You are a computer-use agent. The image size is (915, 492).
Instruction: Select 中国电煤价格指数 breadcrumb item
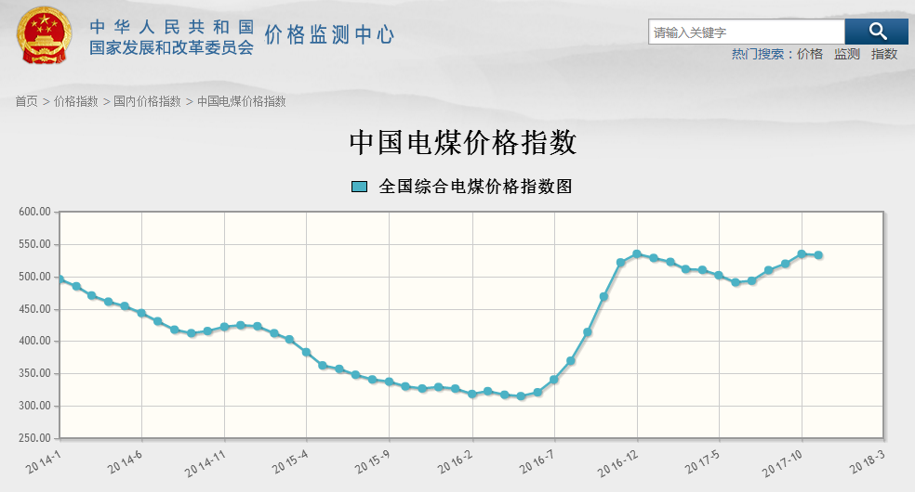[x=241, y=101]
